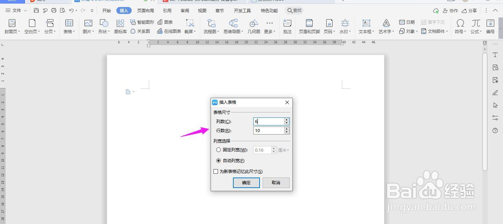
Task: Click the flowchart (流程图) icon
Action: [211, 23]
